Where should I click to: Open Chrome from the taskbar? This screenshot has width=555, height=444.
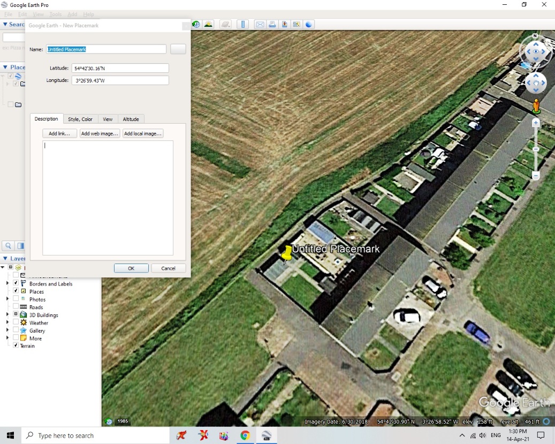click(245, 435)
